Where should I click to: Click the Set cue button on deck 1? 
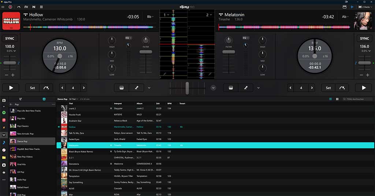33,88
